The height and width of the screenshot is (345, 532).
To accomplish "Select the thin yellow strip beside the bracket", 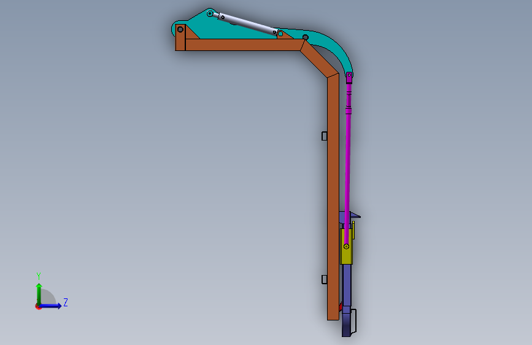I will point(353,230).
